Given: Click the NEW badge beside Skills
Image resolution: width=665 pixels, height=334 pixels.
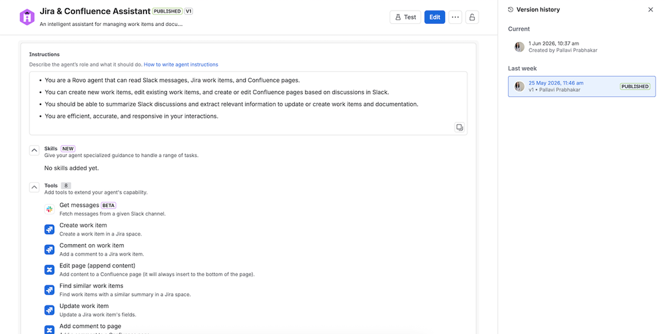Looking at the screenshot, I should click(68, 149).
